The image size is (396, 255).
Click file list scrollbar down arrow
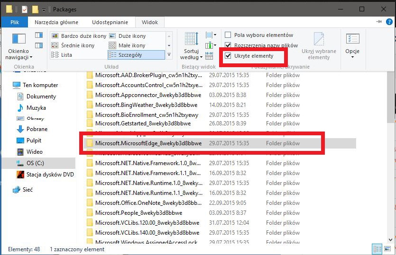[390, 240]
